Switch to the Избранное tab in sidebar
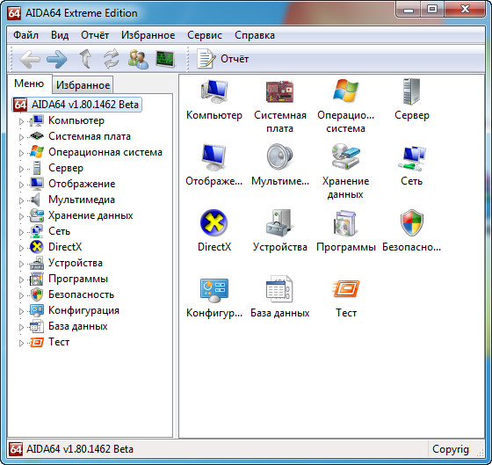 tap(83, 85)
